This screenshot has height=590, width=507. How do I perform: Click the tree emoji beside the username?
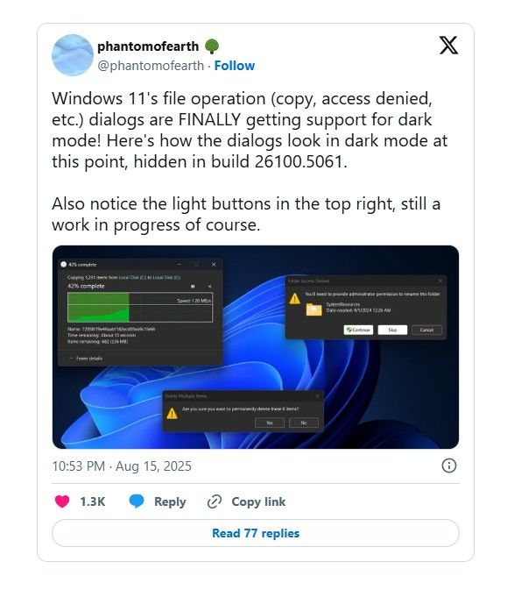[x=212, y=46]
